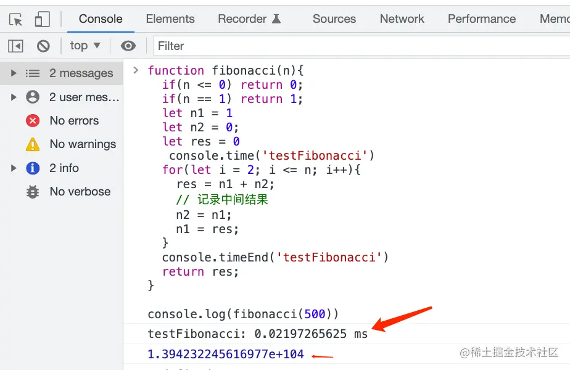Select the 2 user messages row
Image resolution: width=570 pixels, height=370 pixels.
[x=62, y=97]
